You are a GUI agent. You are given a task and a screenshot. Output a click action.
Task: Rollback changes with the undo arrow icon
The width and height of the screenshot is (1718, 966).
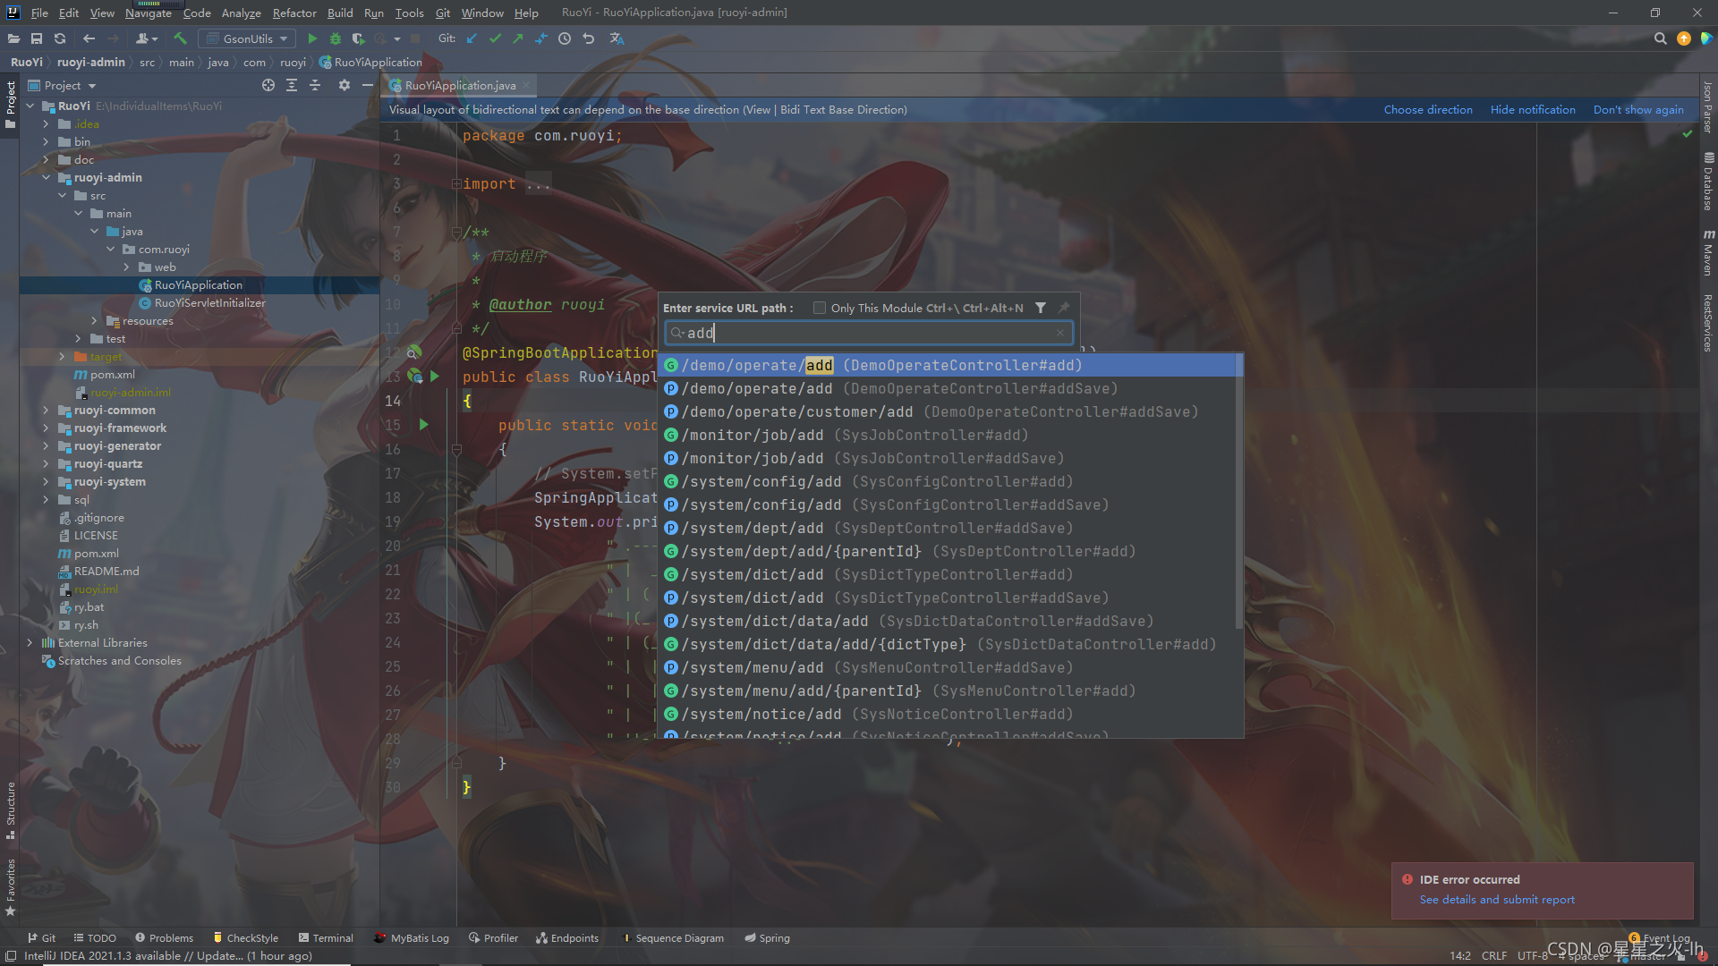[x=588, y=38]
